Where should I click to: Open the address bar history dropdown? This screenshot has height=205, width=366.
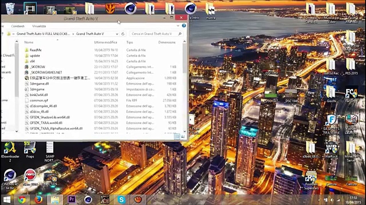point(117,34)
